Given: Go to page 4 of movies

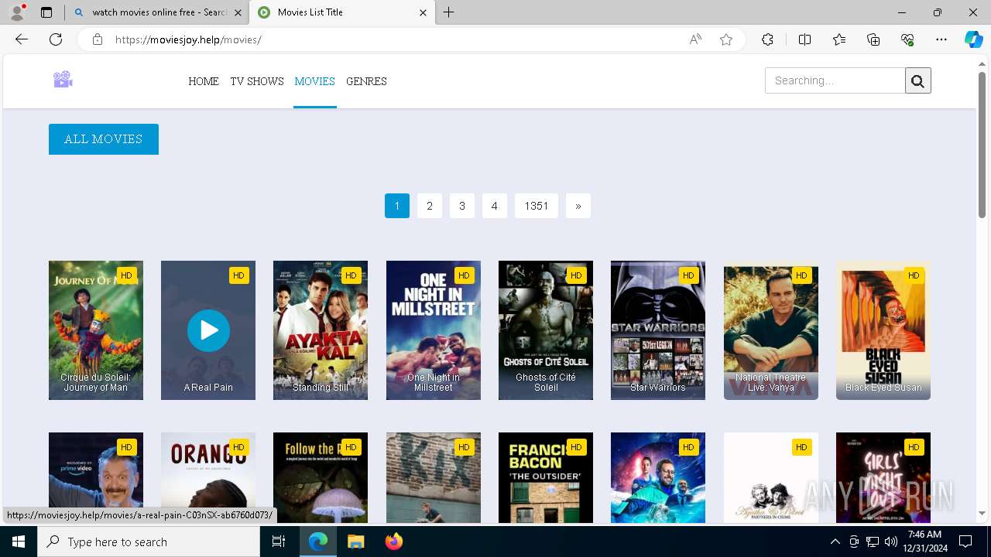Looking at the screenshot, I should click(495, 206).
